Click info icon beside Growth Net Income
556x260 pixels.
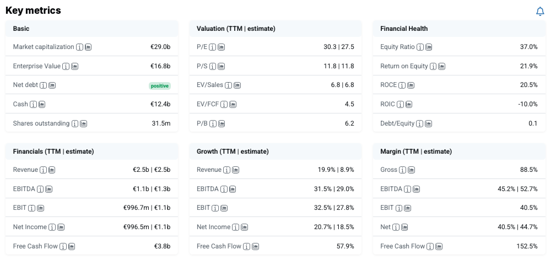pos(236,227)
